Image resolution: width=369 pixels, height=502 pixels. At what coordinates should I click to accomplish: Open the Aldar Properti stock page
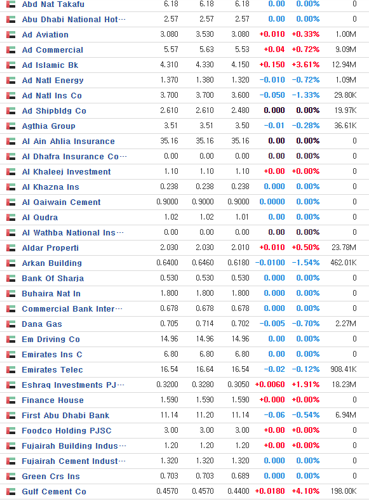[x=50, y=248]
